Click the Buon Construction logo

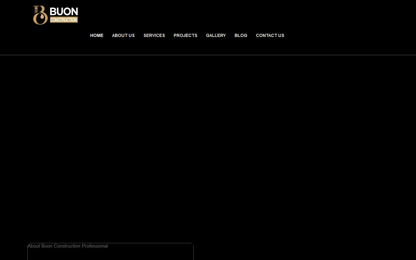point(55,15)
